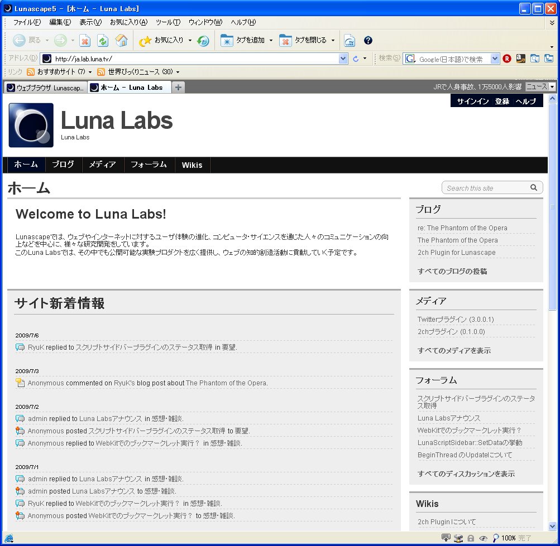Expand the タブを閉じる dropdown arrow

click(333, 40)
